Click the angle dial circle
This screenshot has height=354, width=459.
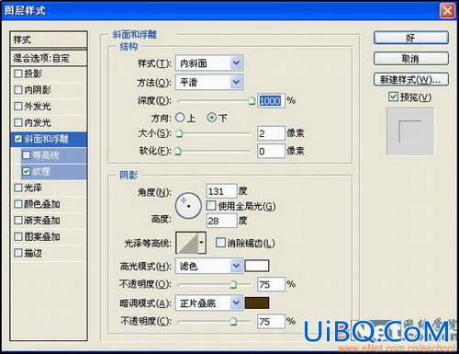pyautogui.click(x=188, y=206)
